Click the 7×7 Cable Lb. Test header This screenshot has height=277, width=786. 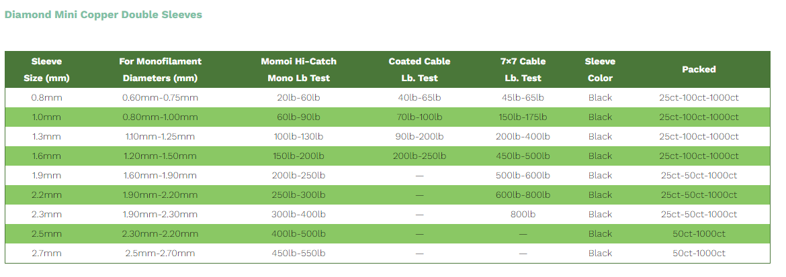[523, 70]
